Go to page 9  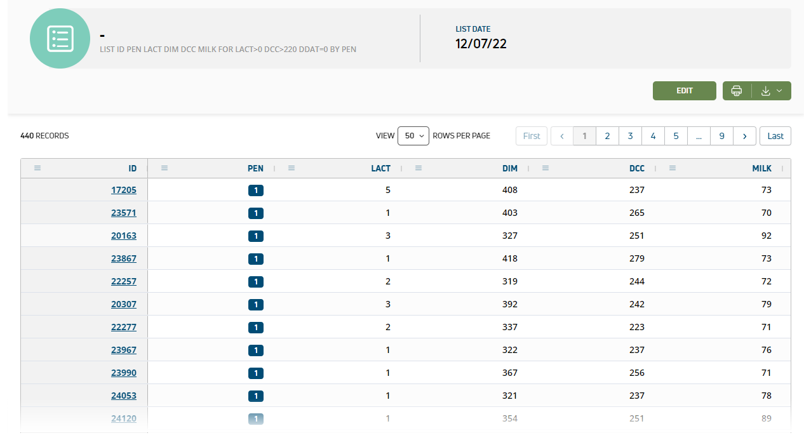coord(721,136)
